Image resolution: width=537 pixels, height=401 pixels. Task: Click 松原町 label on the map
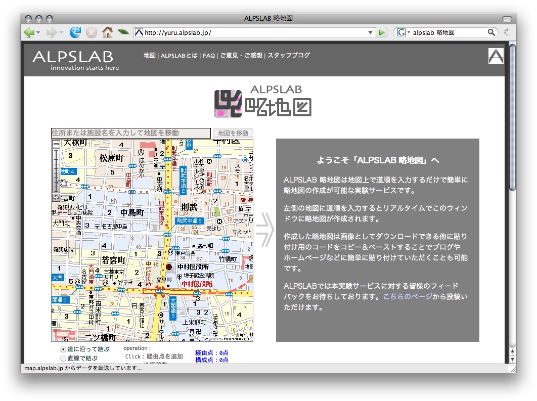click(x=111, y=158)
